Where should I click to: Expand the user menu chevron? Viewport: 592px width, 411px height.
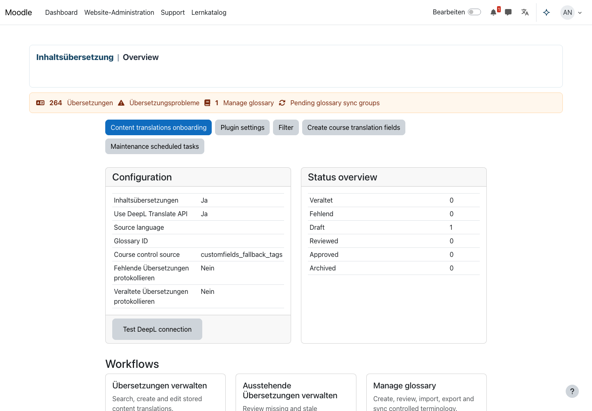coord(580,13)
